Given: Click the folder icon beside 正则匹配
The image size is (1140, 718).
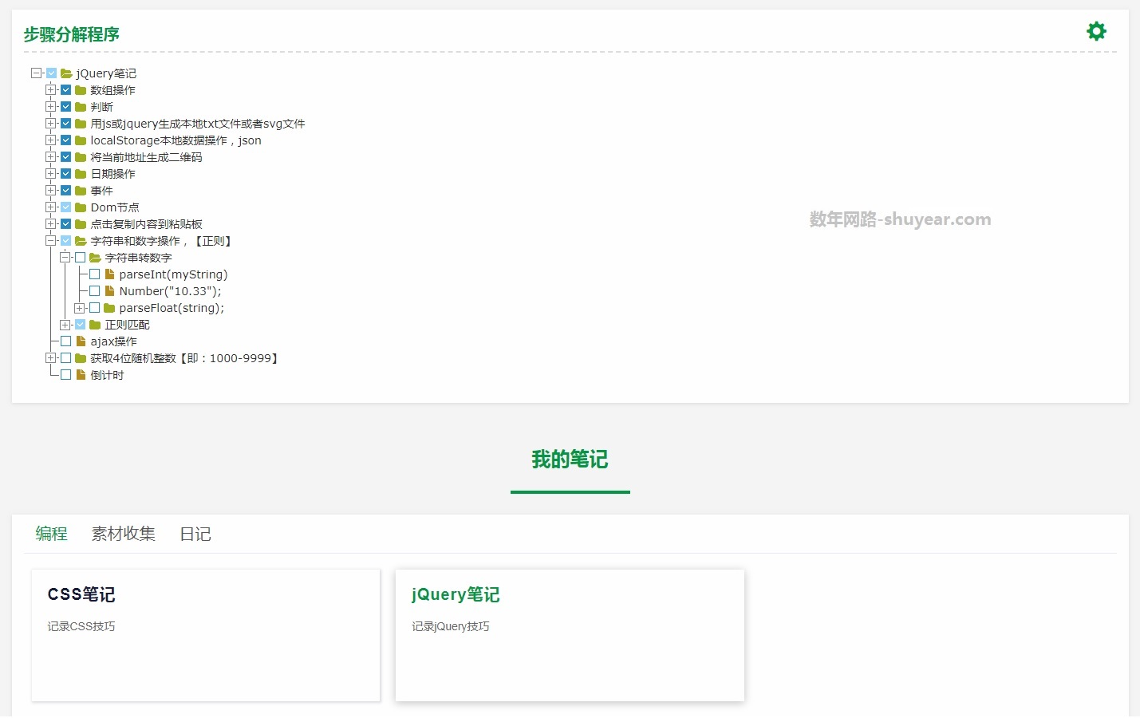Looking at the screenshot, I should (x=94, y=324).
